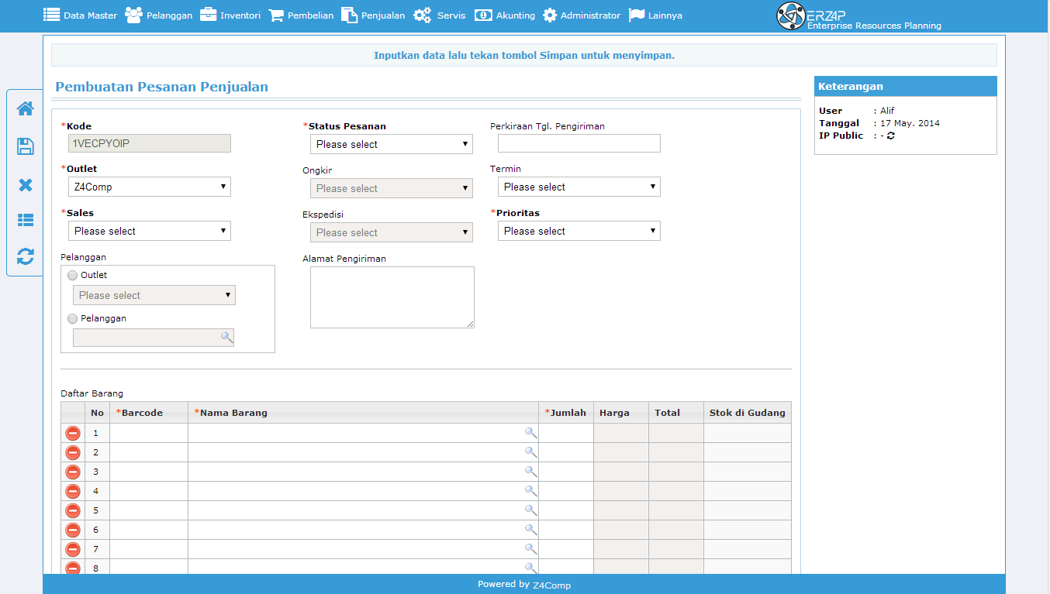
Task: Focus the Pelanggan customer search field
Action: 154,337
